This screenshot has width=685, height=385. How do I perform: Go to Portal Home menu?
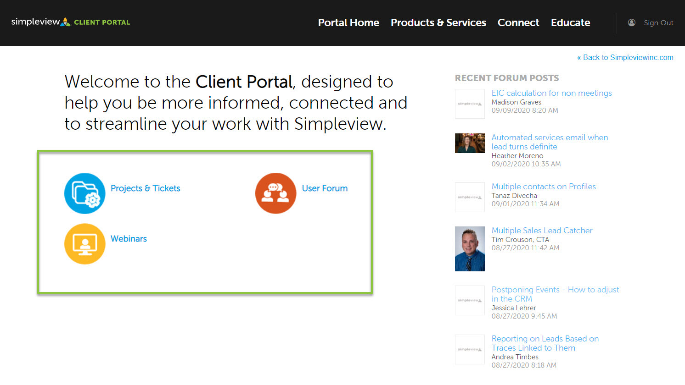point(348,22)
